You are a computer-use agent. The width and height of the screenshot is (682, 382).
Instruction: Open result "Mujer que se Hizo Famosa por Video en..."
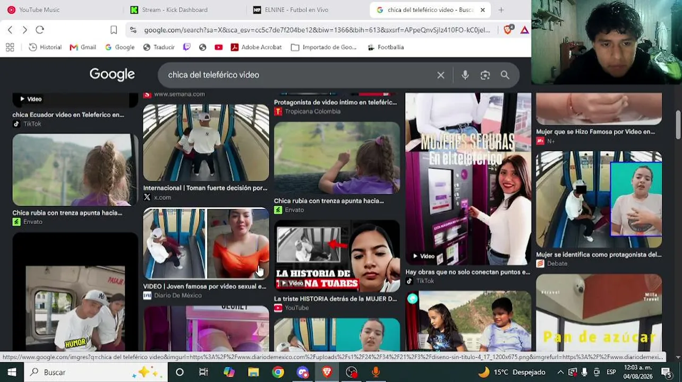click(595, 132)
